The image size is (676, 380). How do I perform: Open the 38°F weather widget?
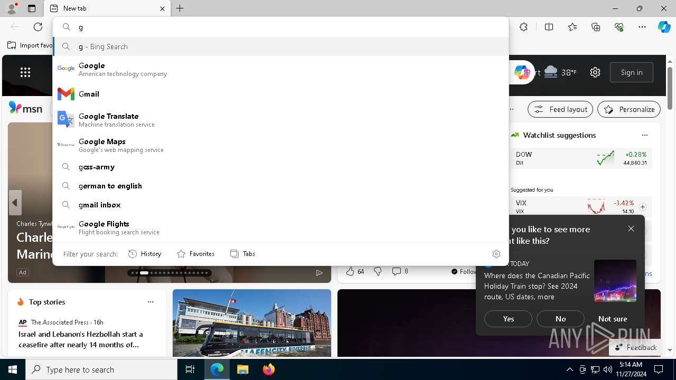click(560, 72)
